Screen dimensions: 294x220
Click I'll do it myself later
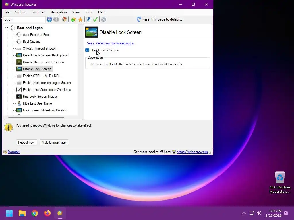tap(54, 142)
